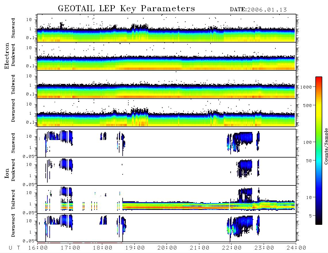Click the "20:00" time tick label
The width and height of the screenshot is (328, 253).
point(167,248)
